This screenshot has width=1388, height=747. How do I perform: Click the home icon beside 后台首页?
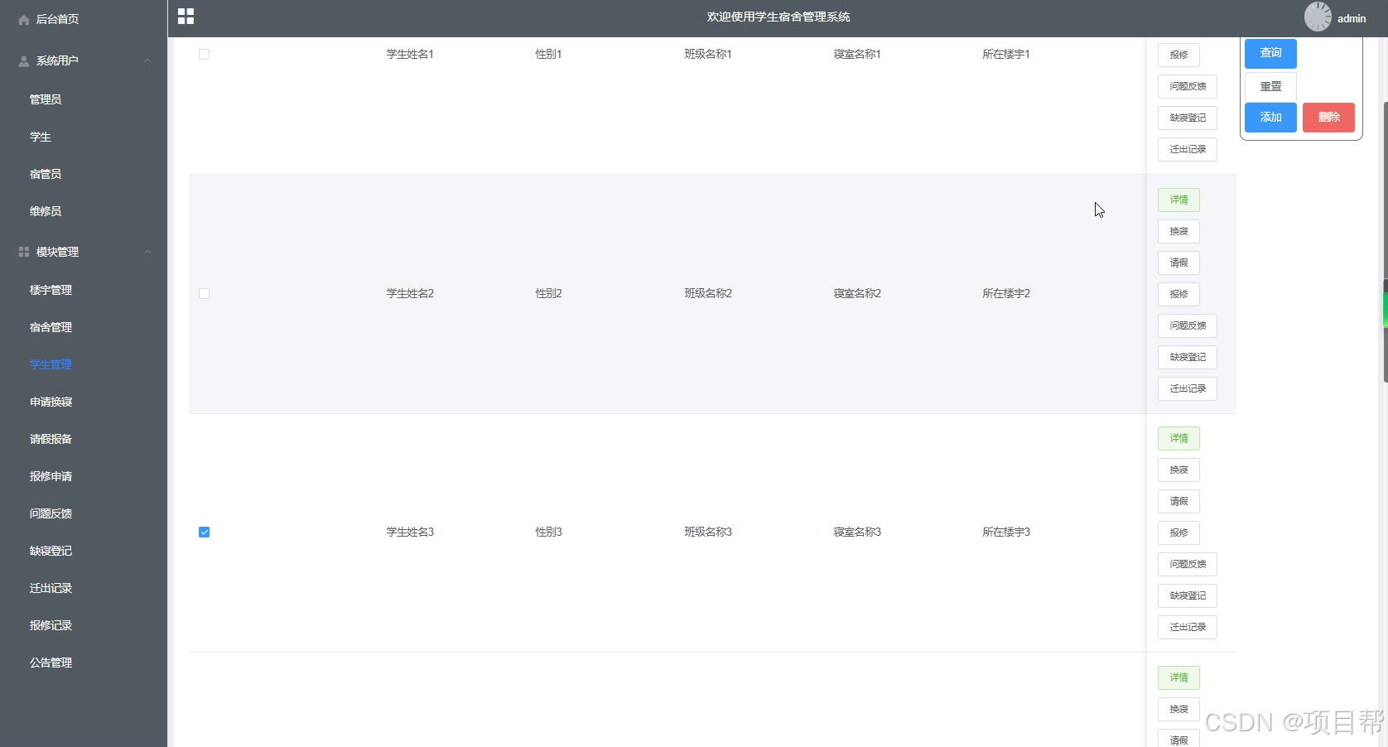tap(24, 19)
